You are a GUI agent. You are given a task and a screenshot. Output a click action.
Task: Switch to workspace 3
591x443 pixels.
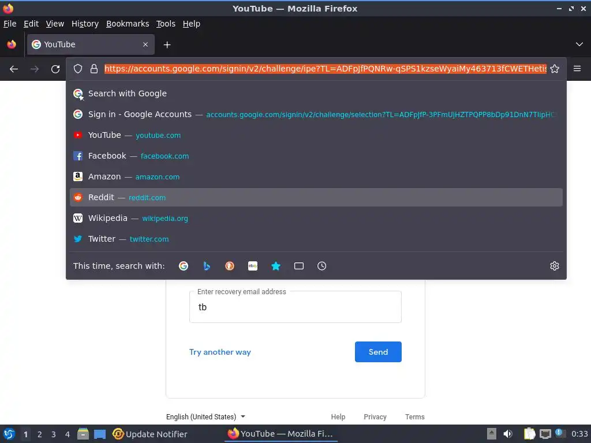[x=54, y=434]
